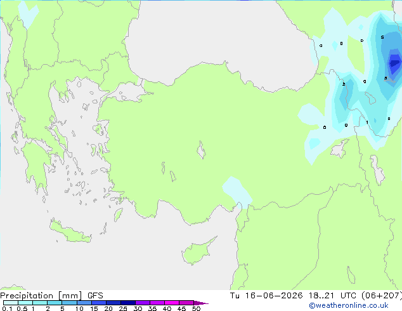Click the legend value label "25"
The width and height of the screenshot is (402, 311).
point(123,308)
